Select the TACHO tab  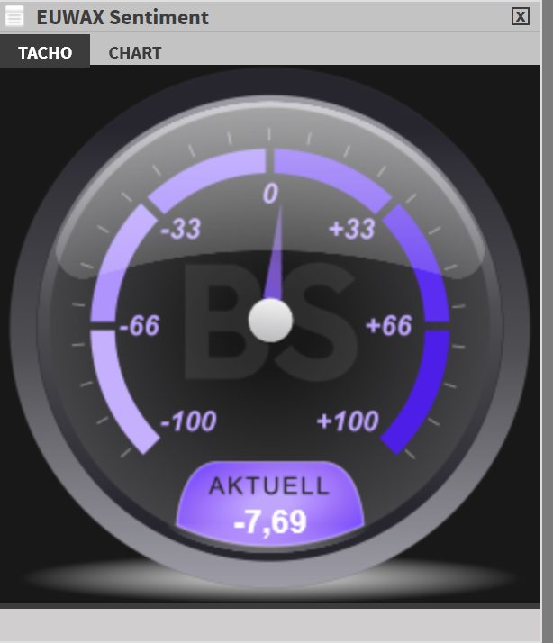click(45, 50)
